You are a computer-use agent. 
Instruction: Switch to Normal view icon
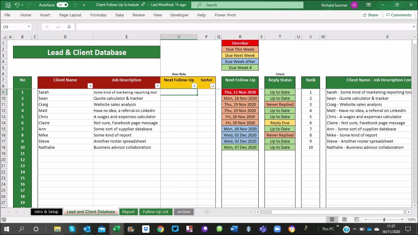point(332,220)
